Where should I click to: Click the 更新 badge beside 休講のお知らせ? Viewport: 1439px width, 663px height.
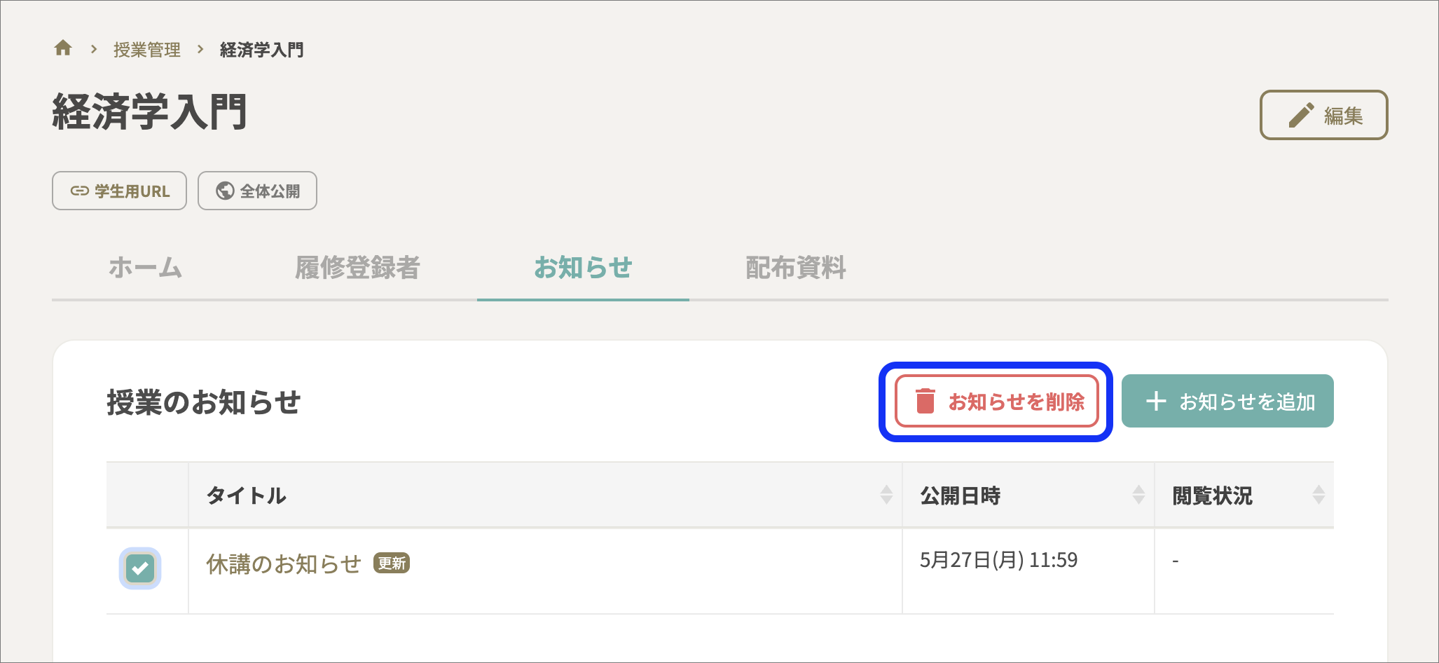tap(392, 563)
